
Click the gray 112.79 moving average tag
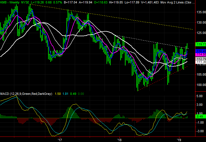tap(200, 59)
